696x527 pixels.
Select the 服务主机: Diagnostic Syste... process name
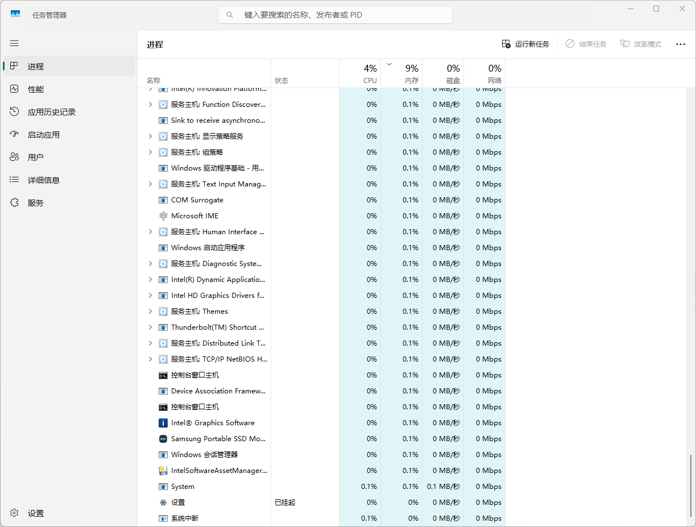pyautogui.click(x=216, y=264)
